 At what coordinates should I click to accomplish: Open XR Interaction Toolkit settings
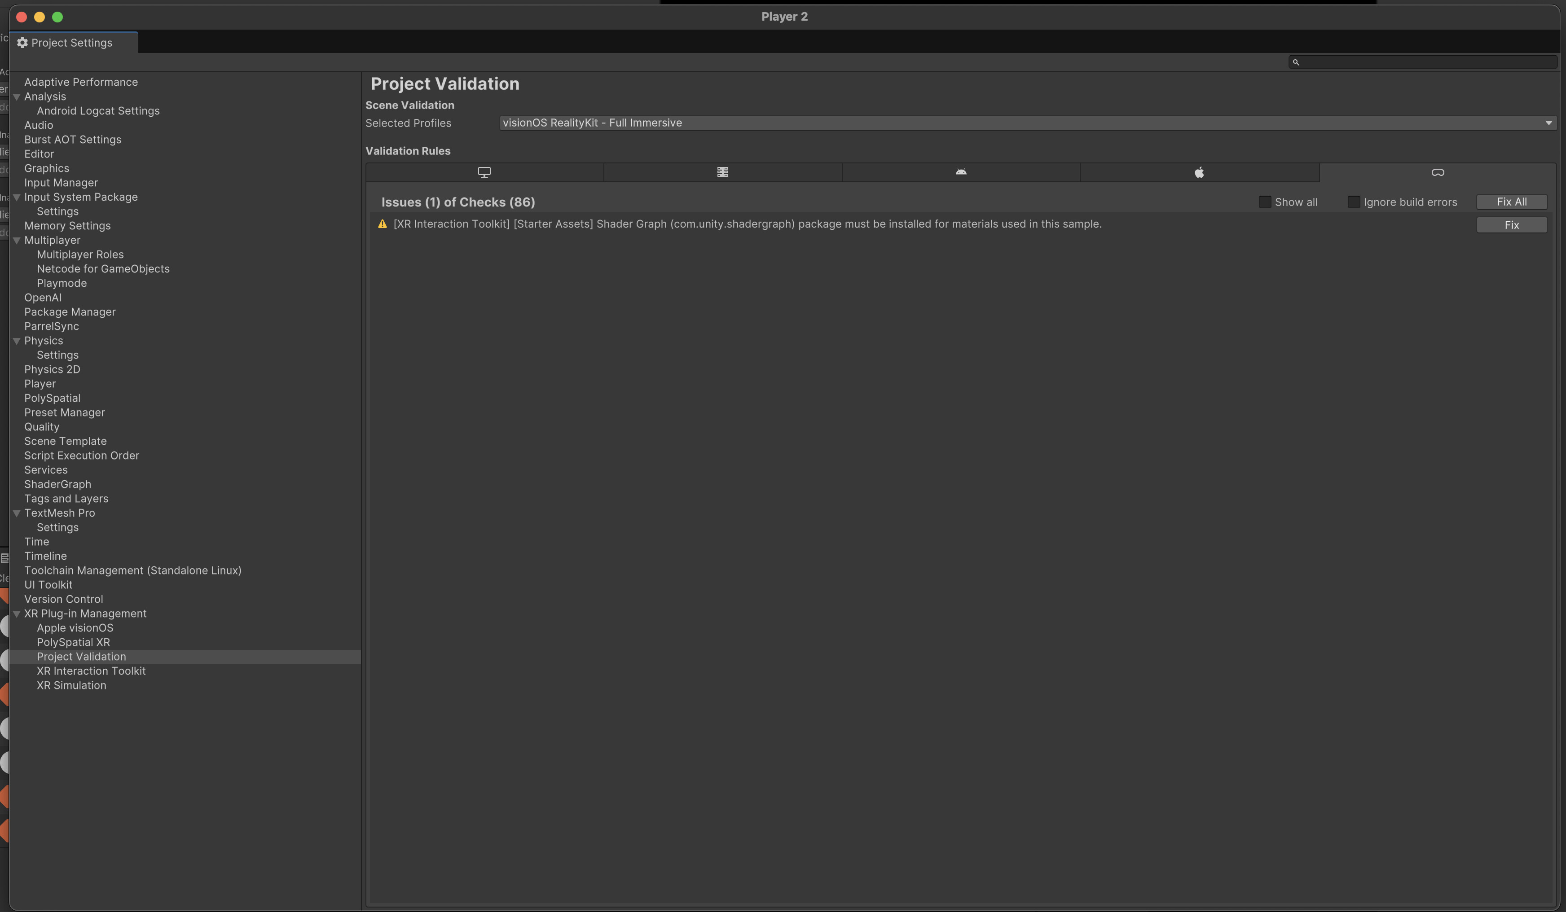pyautogui.click(x=91, y=671)
